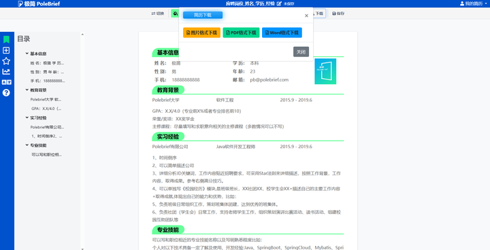The image size is (490, 250).
Task: Close the download dialog with X
Action: pyautogui.click(x=306, y=16)
